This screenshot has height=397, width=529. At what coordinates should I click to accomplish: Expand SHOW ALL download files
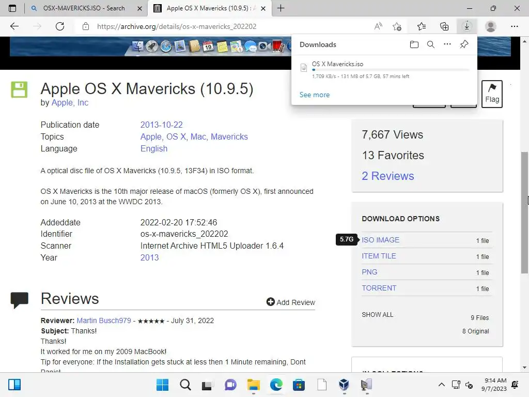377,315
